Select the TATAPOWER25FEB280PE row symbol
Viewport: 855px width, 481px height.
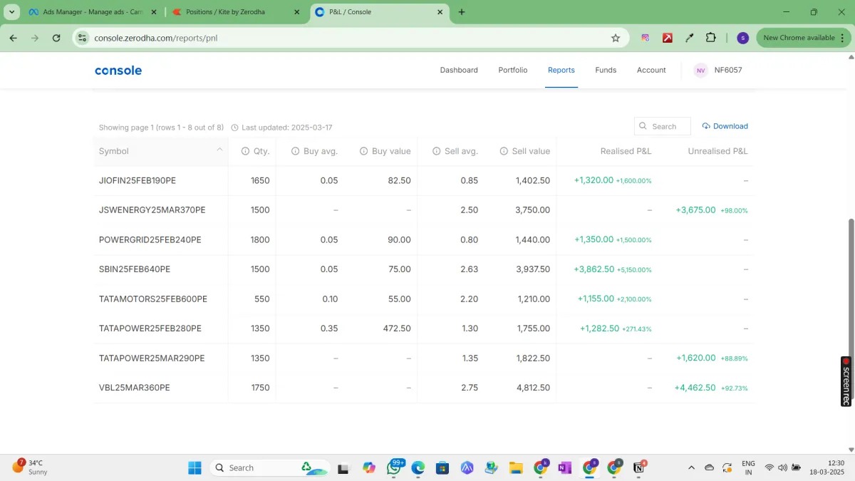pos(150,329)
